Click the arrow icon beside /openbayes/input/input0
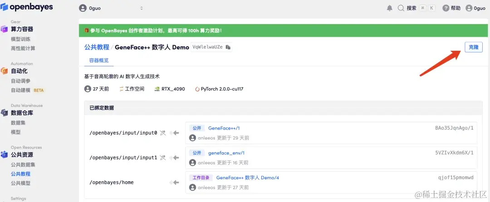The width and height of the screenshot is (490, 202). pyautogui.click(x=174, y=133)
